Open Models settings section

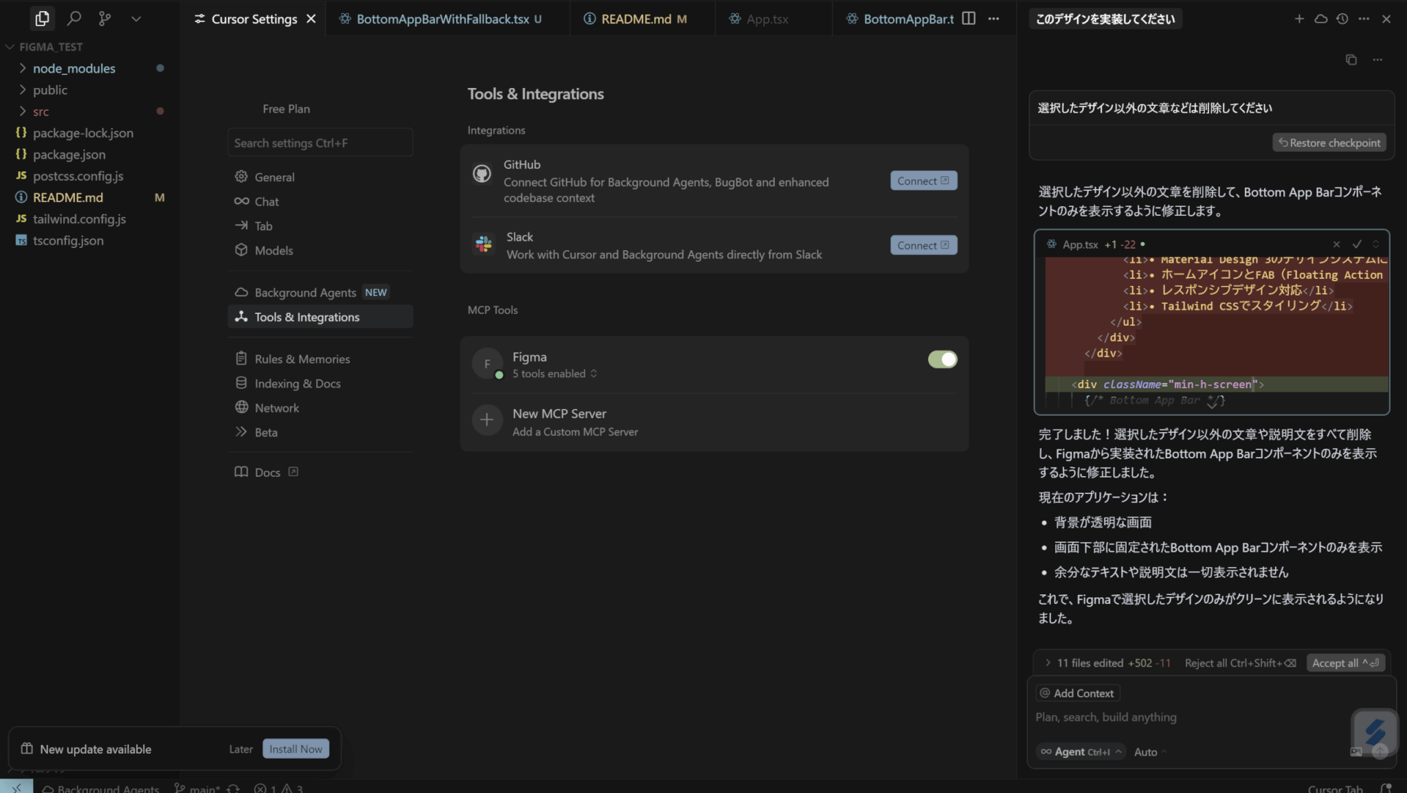(x=320, y=250)
